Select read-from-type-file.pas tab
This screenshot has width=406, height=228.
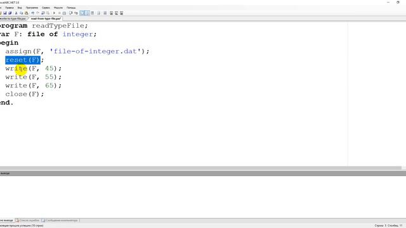pyautogui.click(x=46, y=18)
